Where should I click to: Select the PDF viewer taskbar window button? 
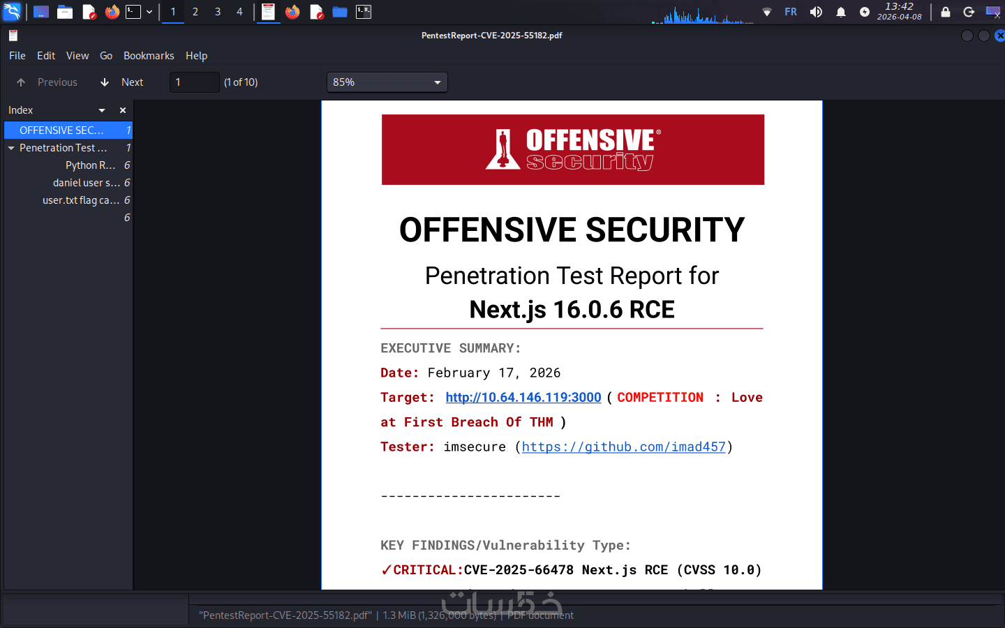269,12
